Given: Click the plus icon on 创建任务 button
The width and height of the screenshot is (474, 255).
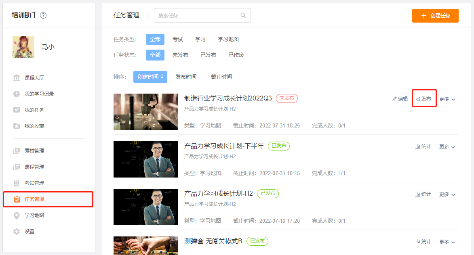Looking at the screenshot, I should pos(424,16).
